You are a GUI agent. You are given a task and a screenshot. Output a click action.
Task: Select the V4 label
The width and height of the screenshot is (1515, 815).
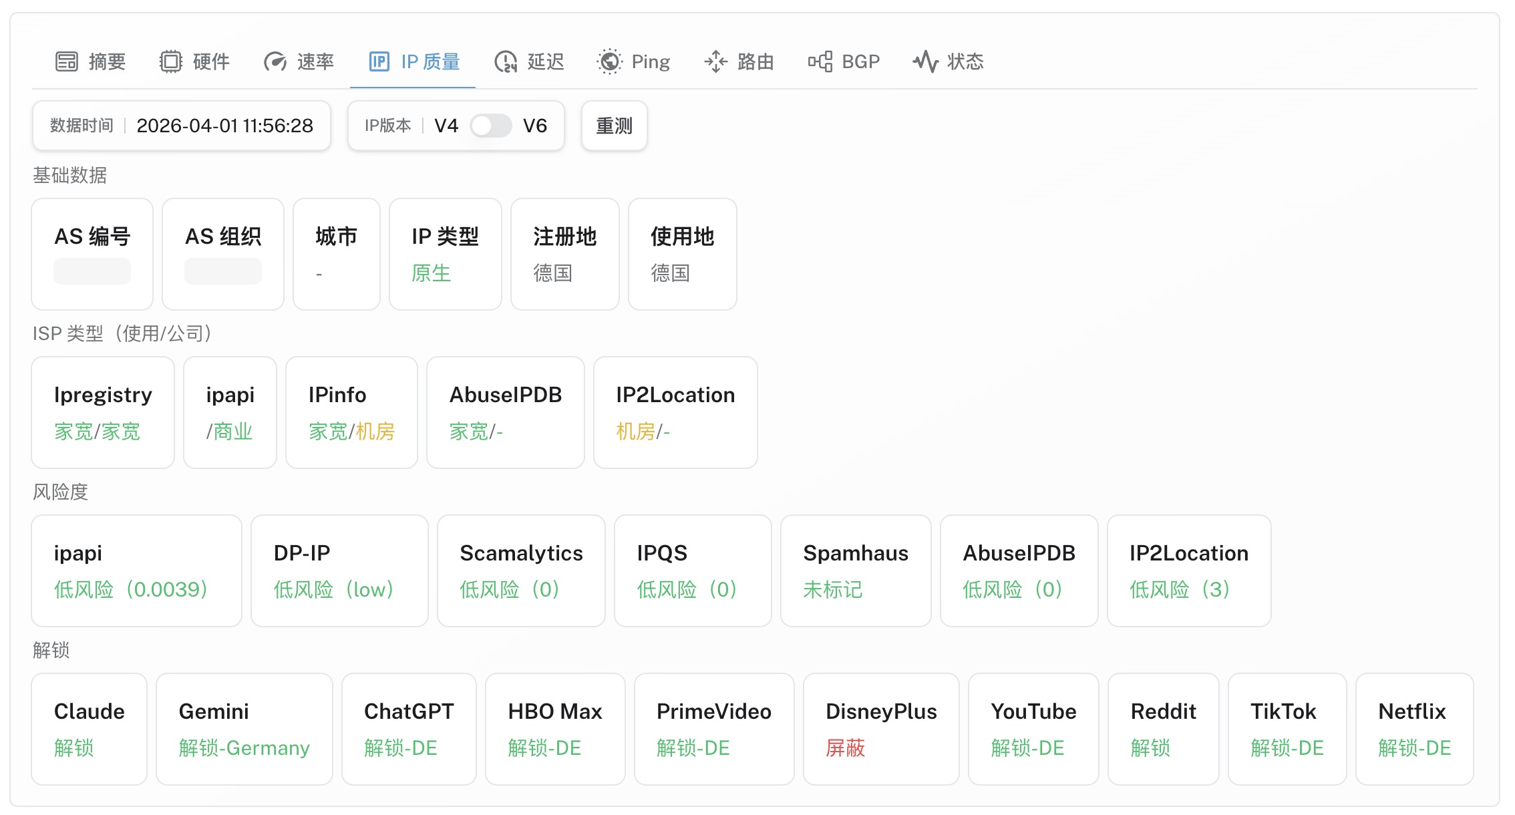point(446,126)
